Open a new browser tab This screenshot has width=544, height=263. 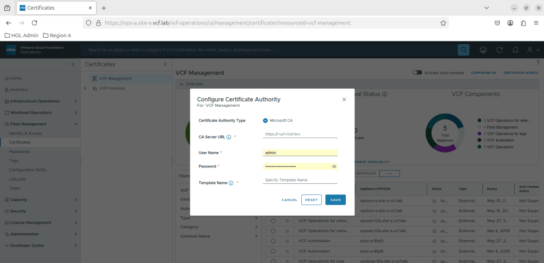(104, 8)
